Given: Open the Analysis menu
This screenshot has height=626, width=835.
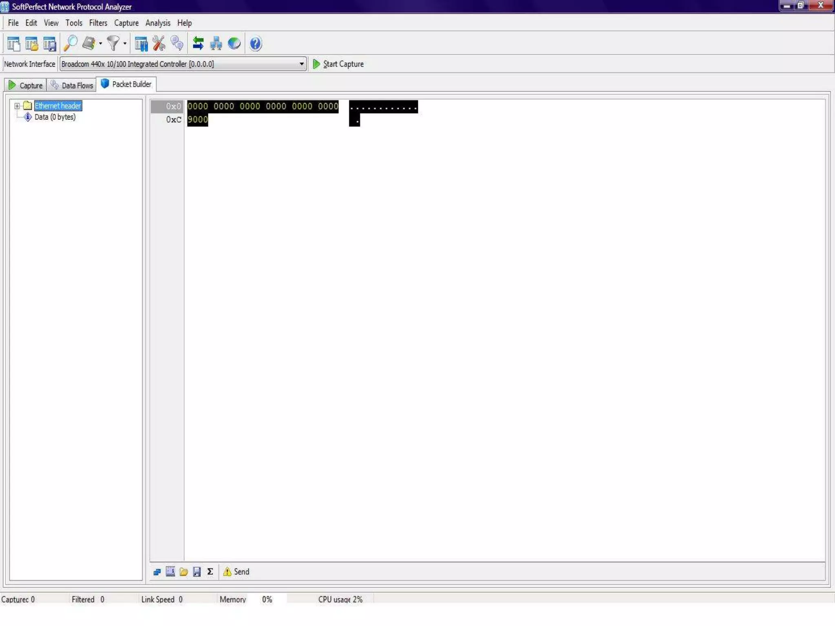Looking at the screenshot, I should tap(158, 23).
